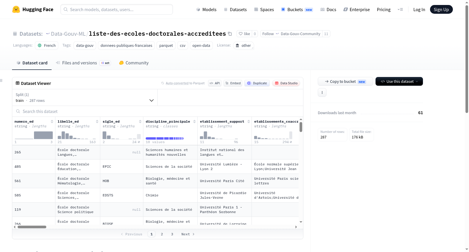This screenshot has height=252, width=469.
Task: Click Log In
Action: coord(419,9)
